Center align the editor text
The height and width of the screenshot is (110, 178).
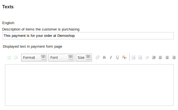(167, 57)
